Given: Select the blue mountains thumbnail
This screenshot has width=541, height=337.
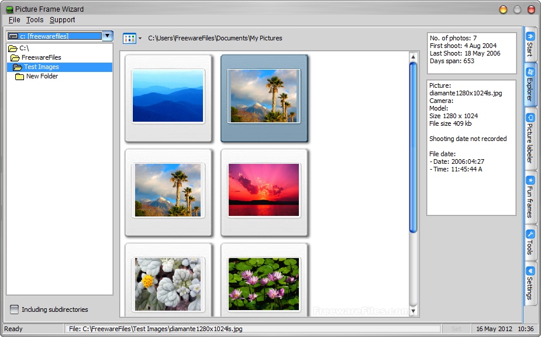Looking at the screenshot, I should click(x=168, y=98).
